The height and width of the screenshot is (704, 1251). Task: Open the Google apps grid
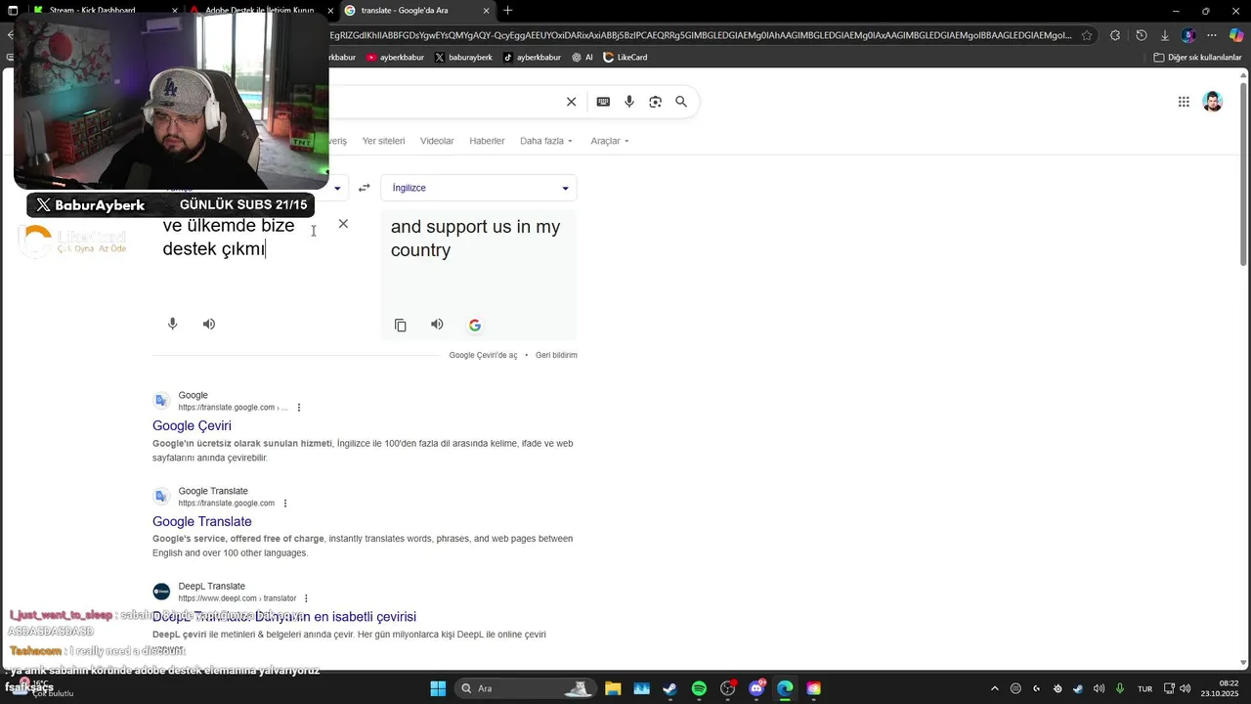point(1184,102)
